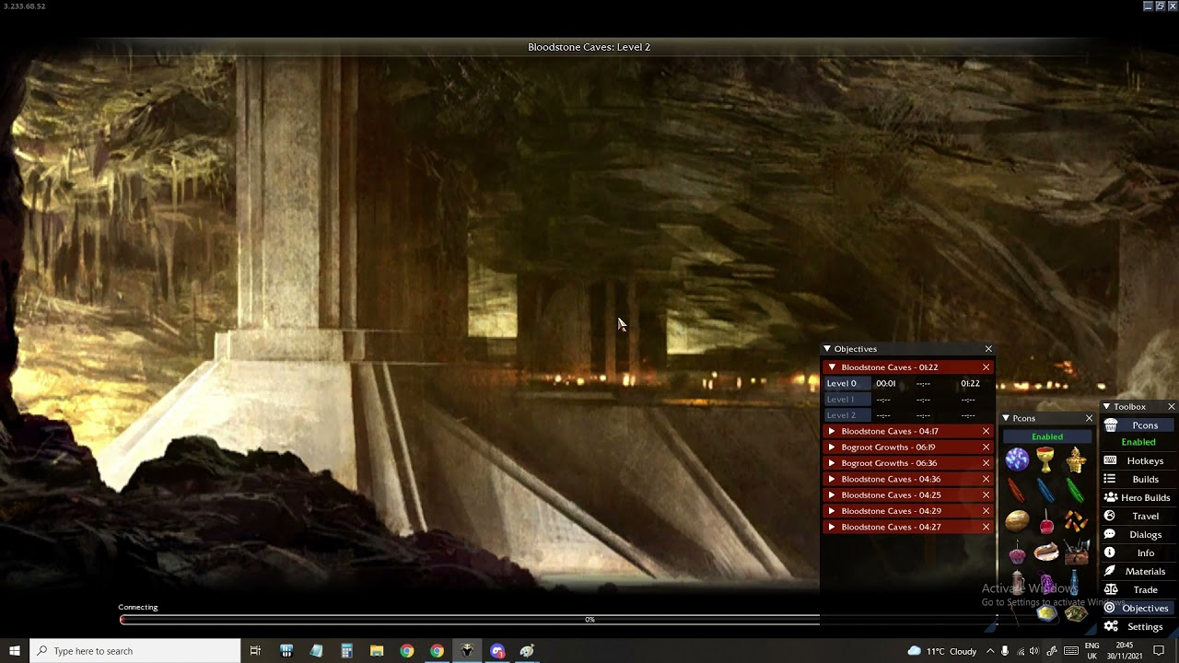Expand the Bloodstone Caves - 04:36 run
The image size is (1179, 663).
[x=832, y=479]
